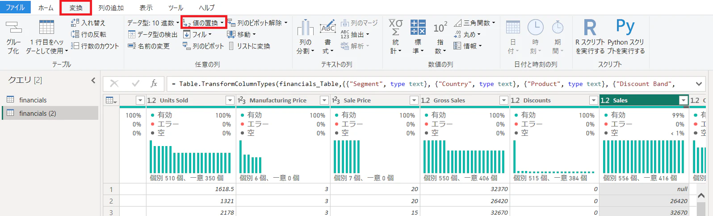Click 行の反転
The width and height of the screenshot is (713, 216).
[88, 34]
